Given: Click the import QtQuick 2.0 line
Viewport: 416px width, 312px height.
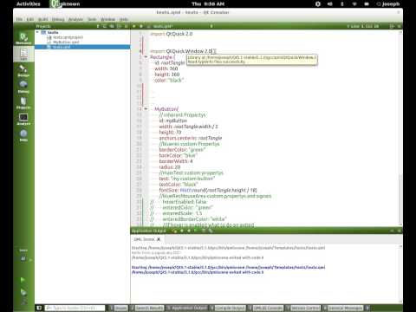Looking at the screenshot, I should tap(172, 34).
